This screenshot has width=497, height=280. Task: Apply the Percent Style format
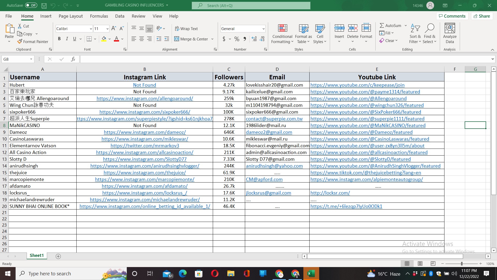[237, 39]
